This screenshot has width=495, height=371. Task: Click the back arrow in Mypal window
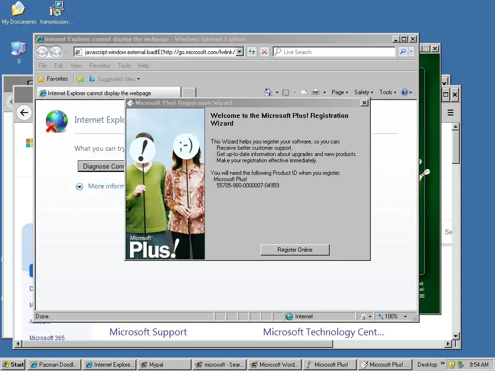tap(24, 113)
